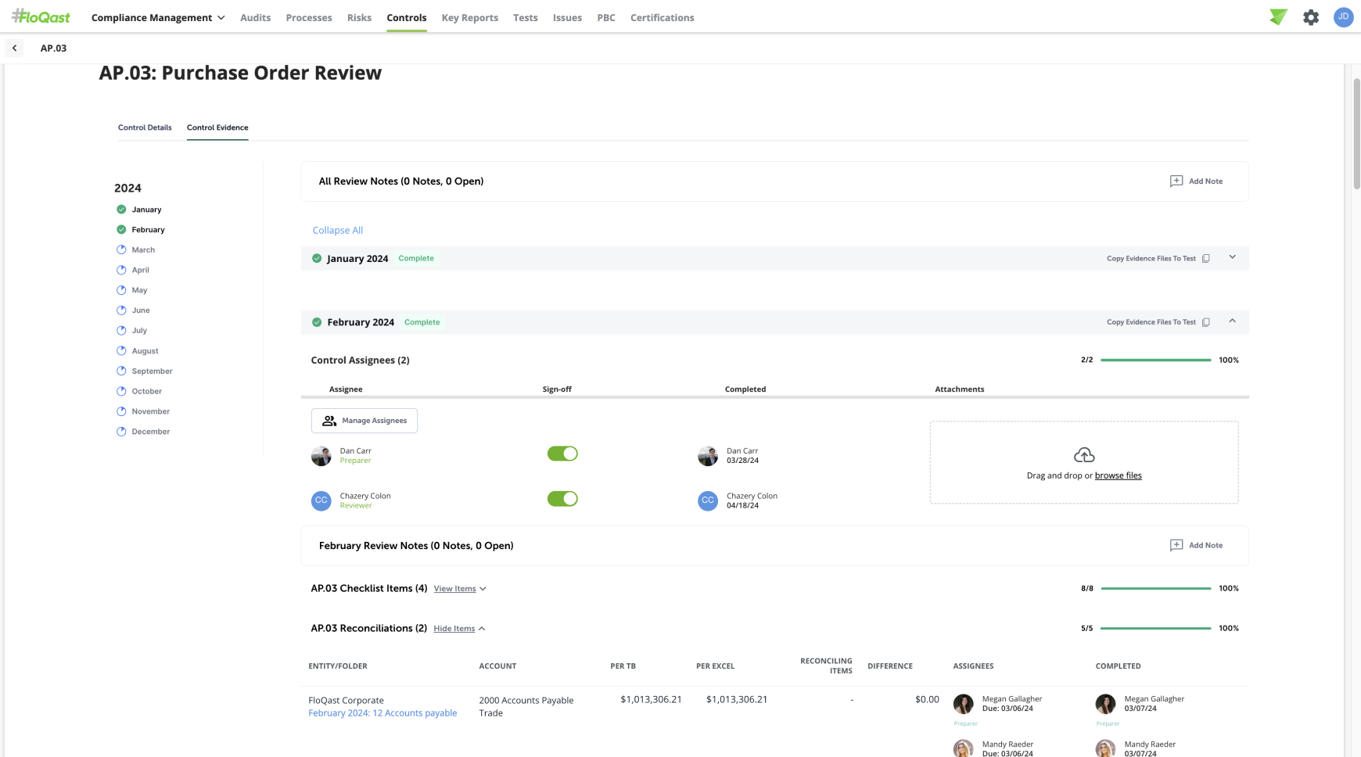The width and height of the screenshot is (1361, 757).
Task: Click copy icon for January evidence files
Action: 1206,259
